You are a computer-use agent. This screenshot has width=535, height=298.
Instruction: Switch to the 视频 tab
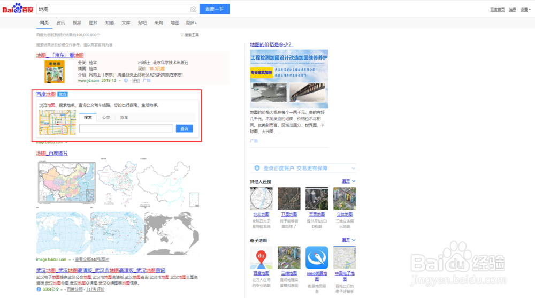(x=77, y=22)
